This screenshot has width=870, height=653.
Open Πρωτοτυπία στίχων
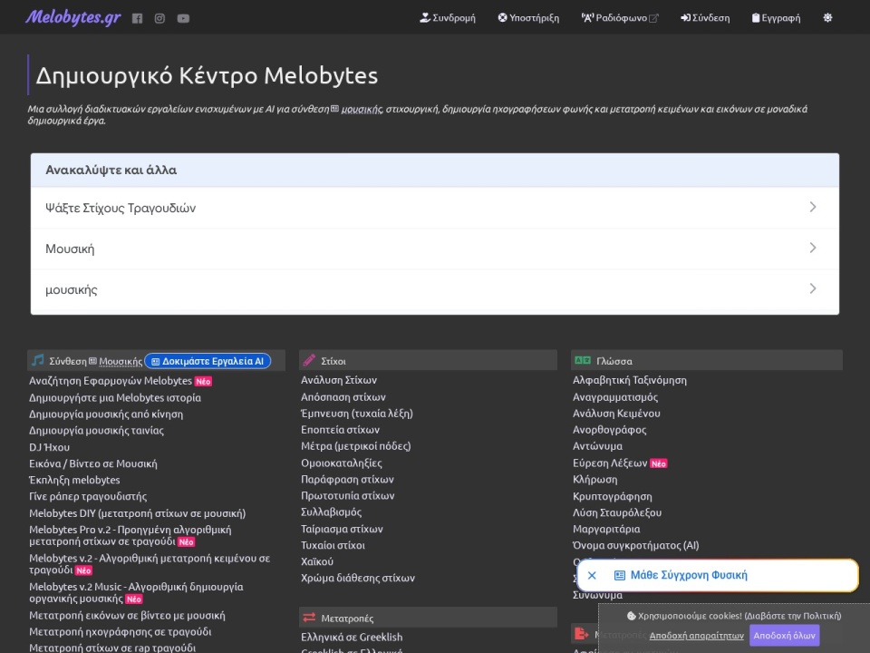click(x=348, y=495)
